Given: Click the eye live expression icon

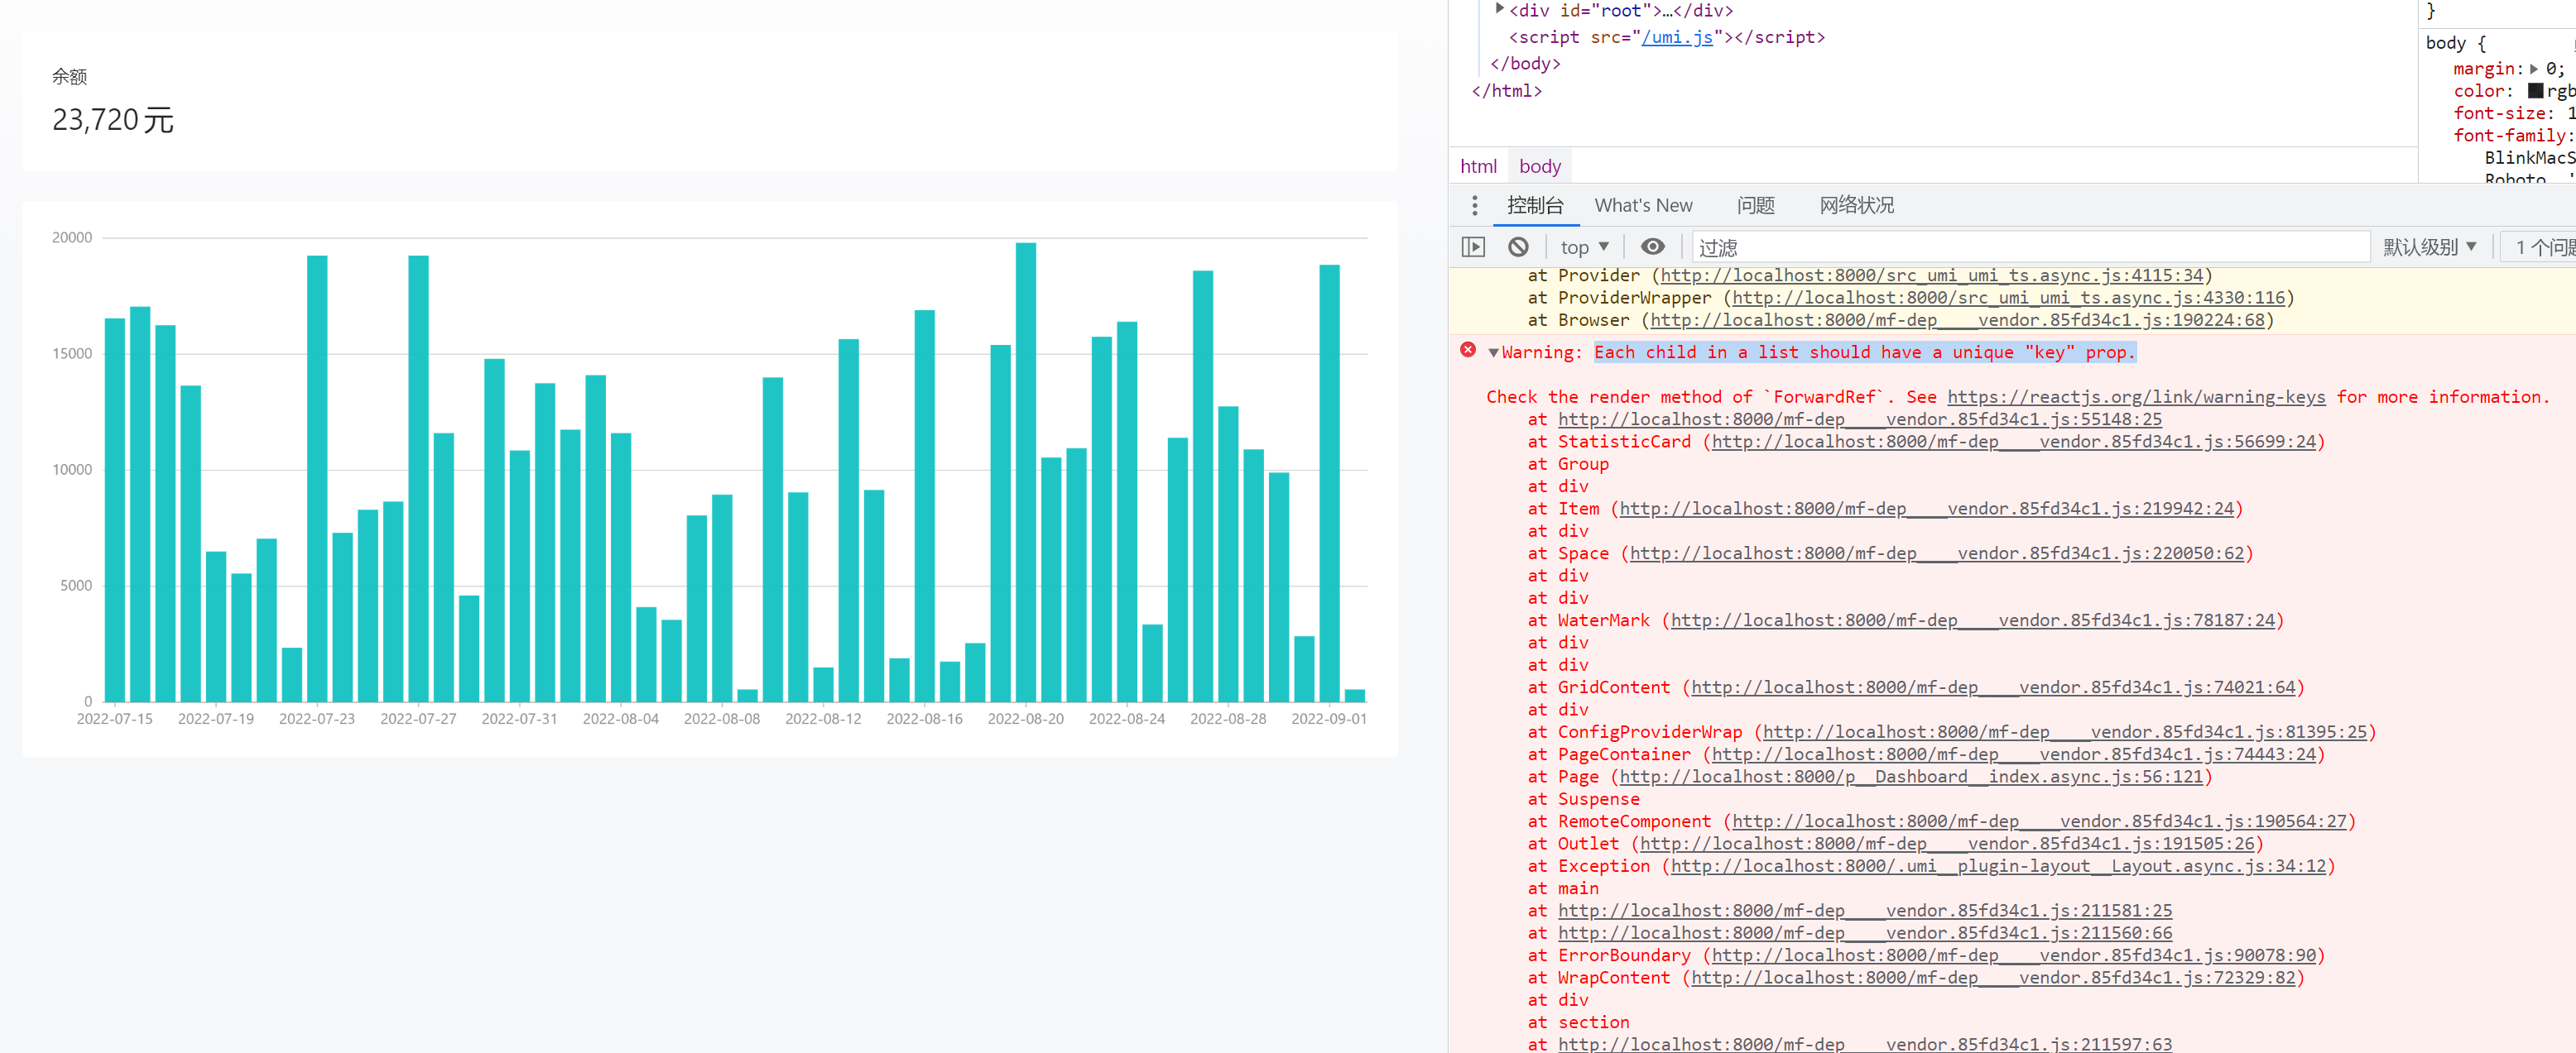Looking at the screenshot, I should click(x=1653, y=246).
